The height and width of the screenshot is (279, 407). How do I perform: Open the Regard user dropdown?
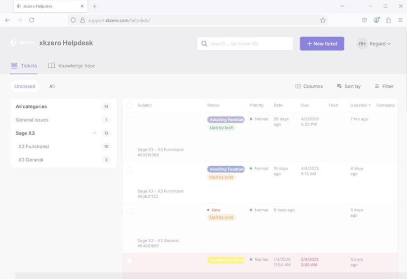(380, 44)
